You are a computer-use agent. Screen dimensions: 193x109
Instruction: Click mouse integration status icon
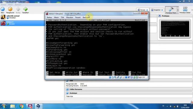click(x=134, y=77)
